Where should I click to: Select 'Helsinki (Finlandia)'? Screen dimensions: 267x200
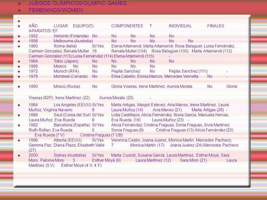click(71, 36)
